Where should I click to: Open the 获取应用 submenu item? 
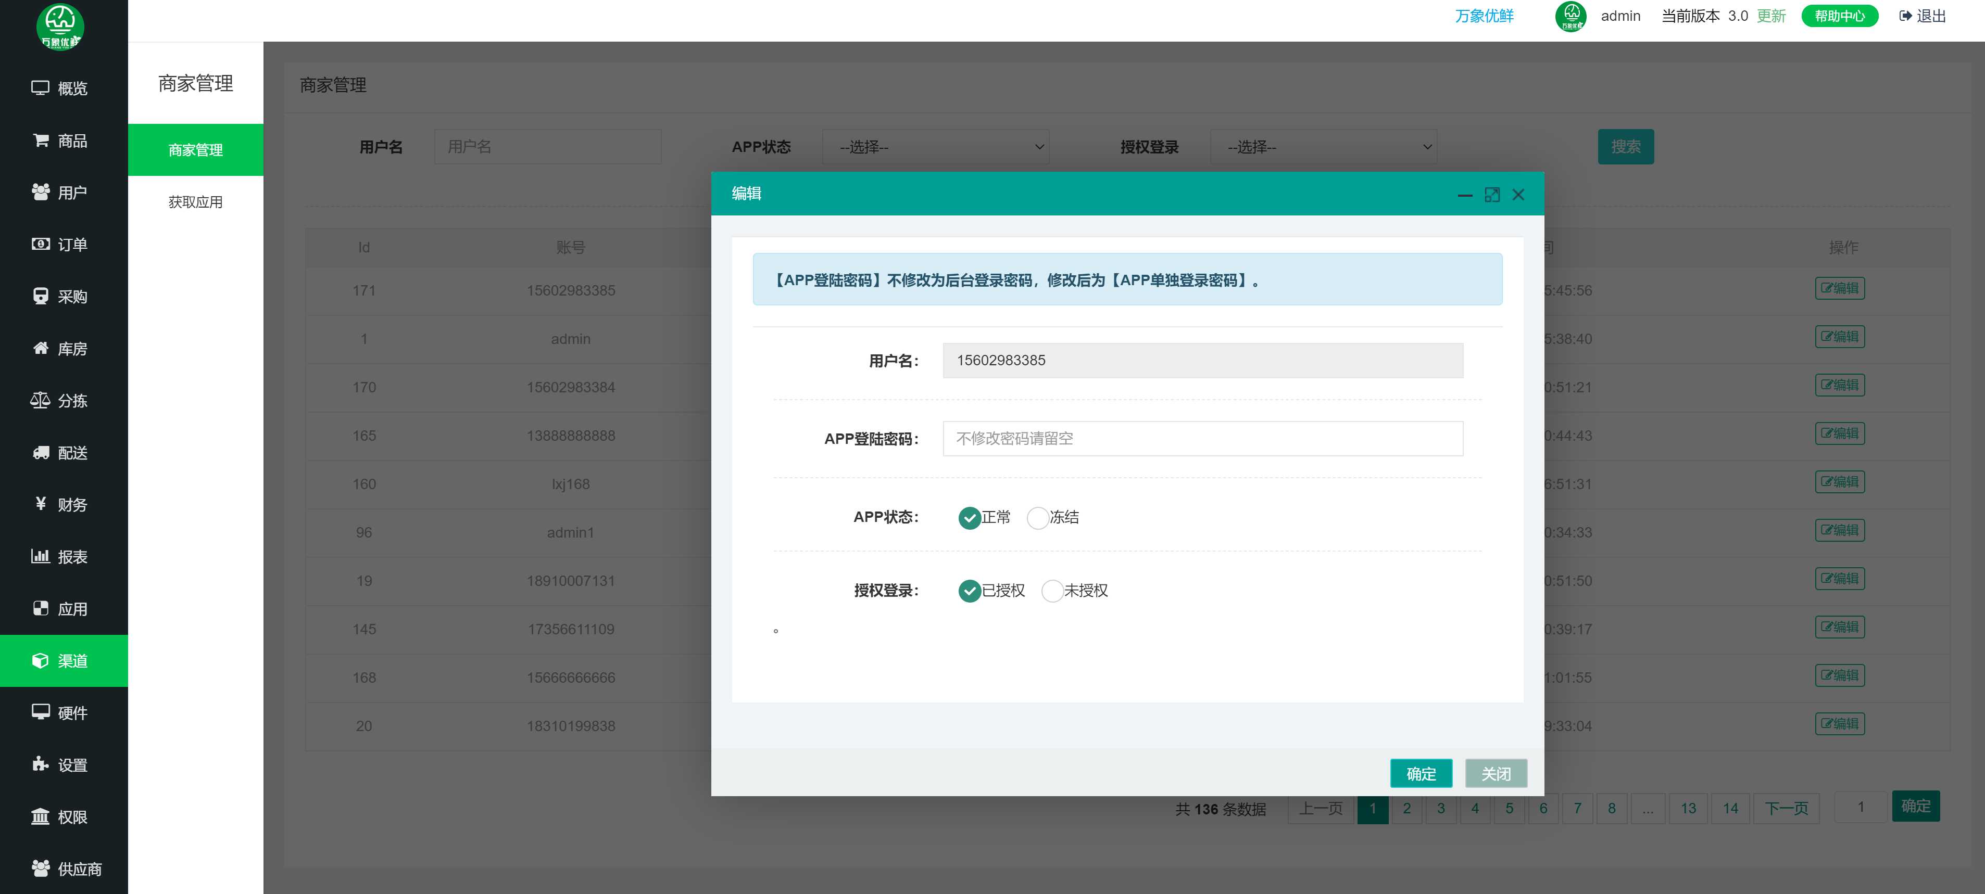(195, 202)
